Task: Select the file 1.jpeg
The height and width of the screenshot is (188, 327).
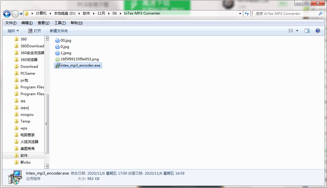Action: click(63, 53)
